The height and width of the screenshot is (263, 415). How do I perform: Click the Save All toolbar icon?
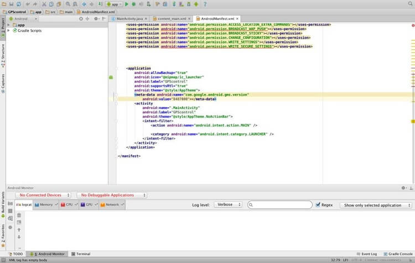(x=11, y=4)
